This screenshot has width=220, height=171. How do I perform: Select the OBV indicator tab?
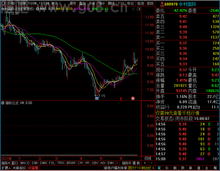coord(95,163)
